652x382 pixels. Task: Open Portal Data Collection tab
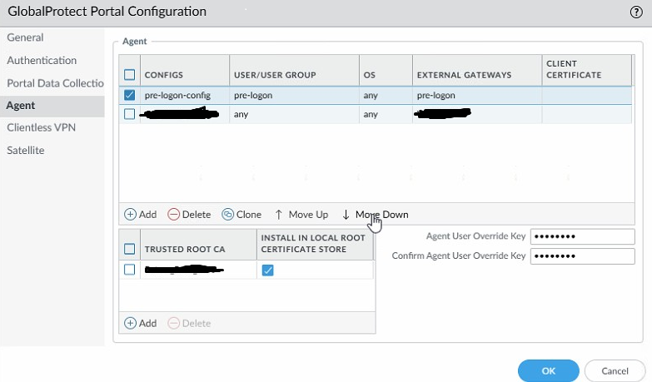click(55, 83)
